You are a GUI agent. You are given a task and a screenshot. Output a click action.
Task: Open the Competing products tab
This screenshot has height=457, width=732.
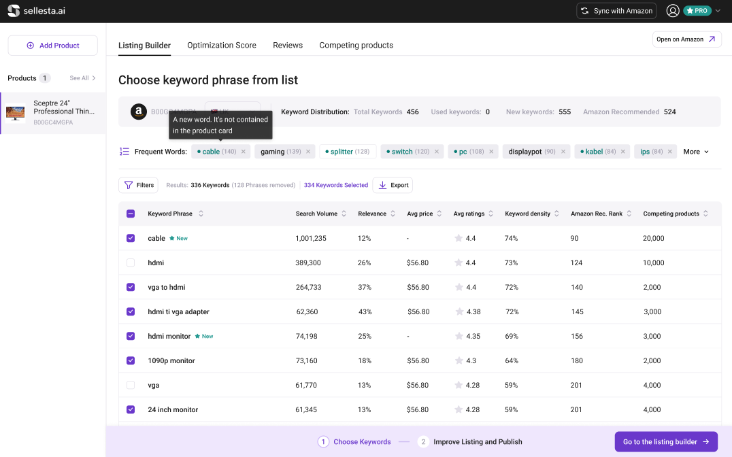tap(356, 46)
